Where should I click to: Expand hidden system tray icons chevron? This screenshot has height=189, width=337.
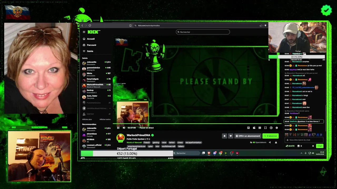coord(301,153)
